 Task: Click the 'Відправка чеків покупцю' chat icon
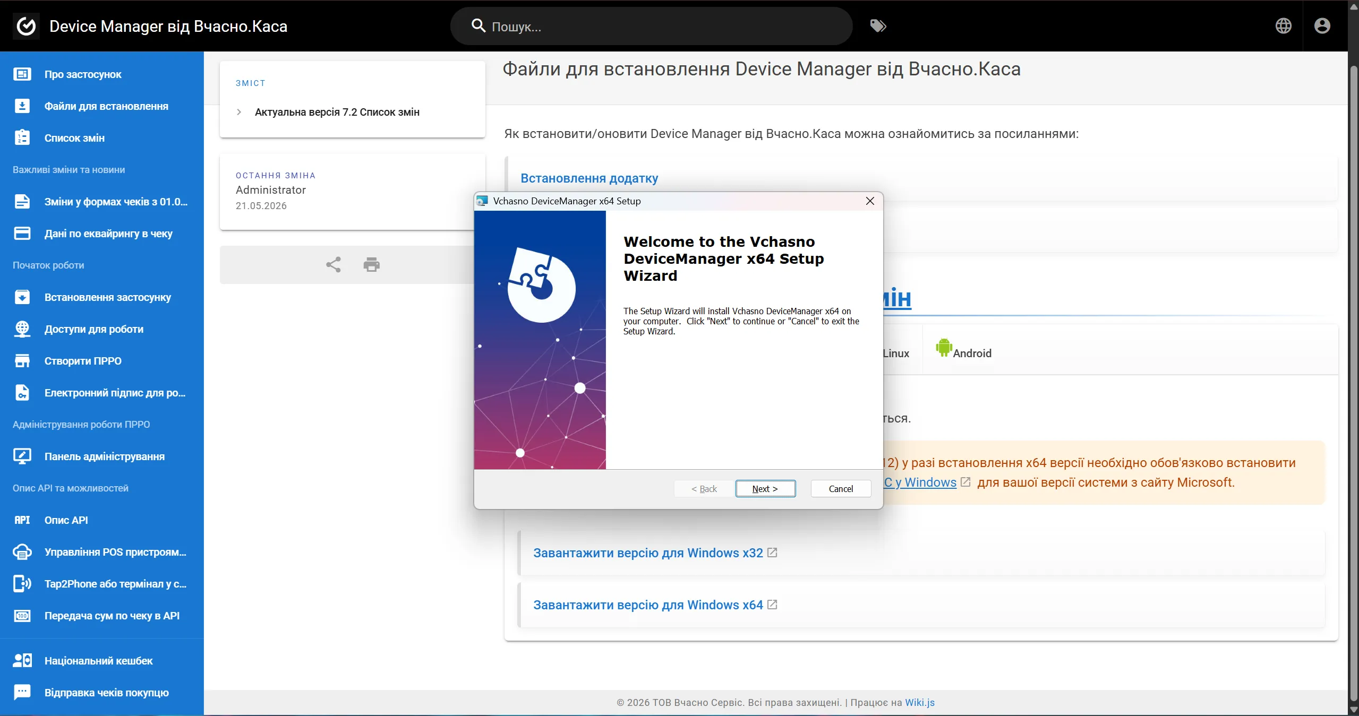click(x=22, y=692)
